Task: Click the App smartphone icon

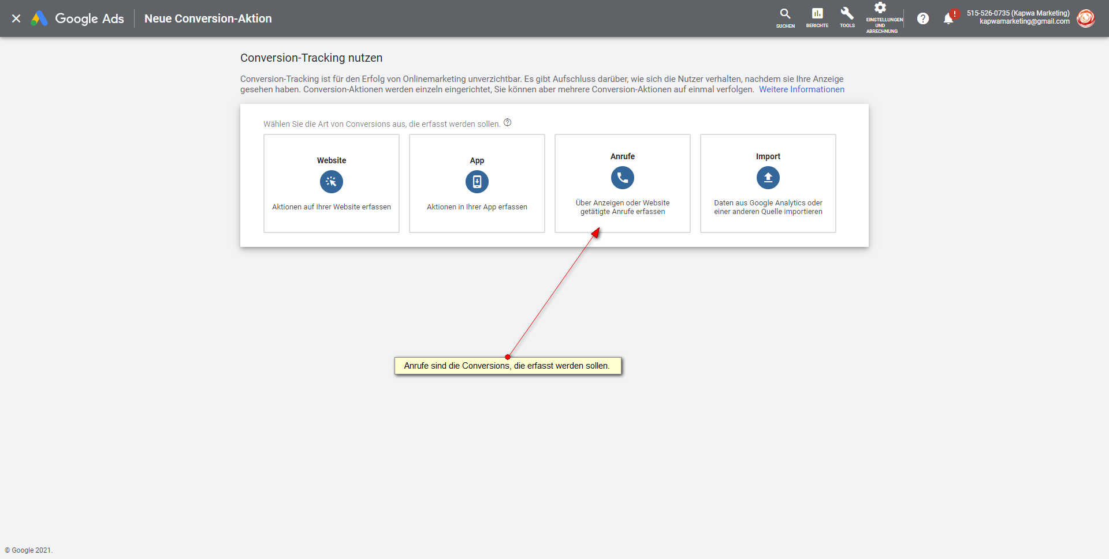Action: 477,182
